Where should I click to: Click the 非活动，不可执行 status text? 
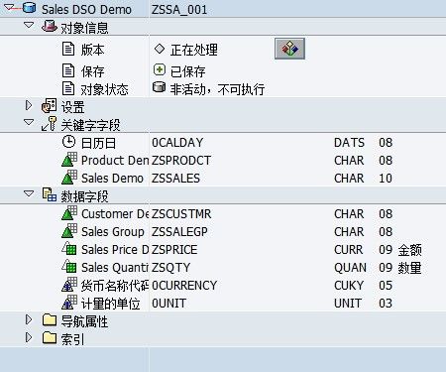217,89
